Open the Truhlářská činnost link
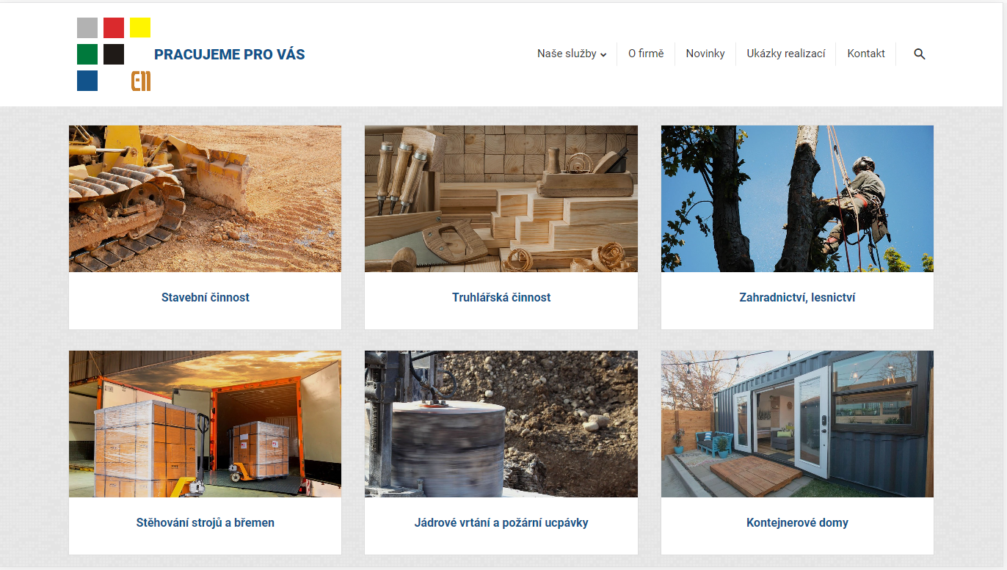This screenshot has height=570, width=1007. pyautogui.click(x=501, y=298)
